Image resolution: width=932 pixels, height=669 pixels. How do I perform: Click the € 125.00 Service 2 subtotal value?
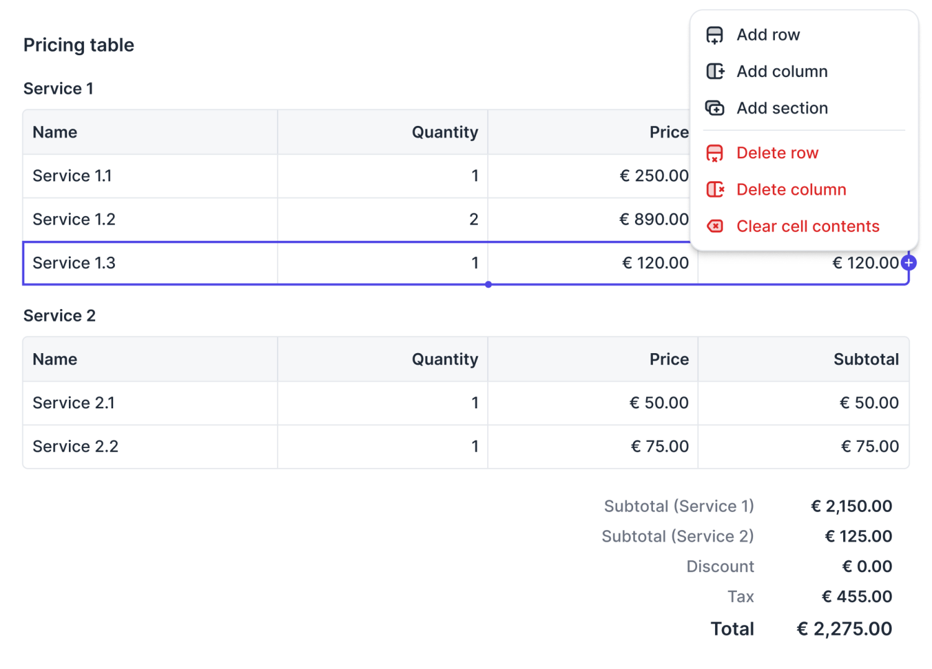pos(858,536)
